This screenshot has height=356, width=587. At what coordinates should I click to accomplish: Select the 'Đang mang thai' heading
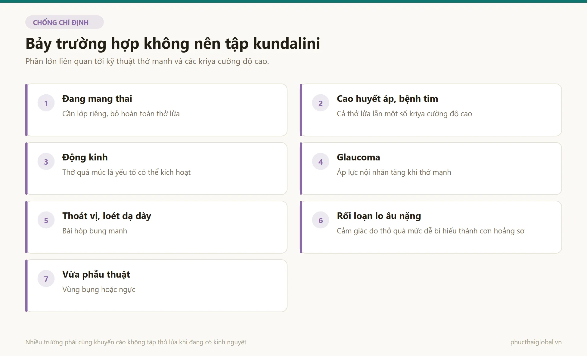[x=97, y=99]
